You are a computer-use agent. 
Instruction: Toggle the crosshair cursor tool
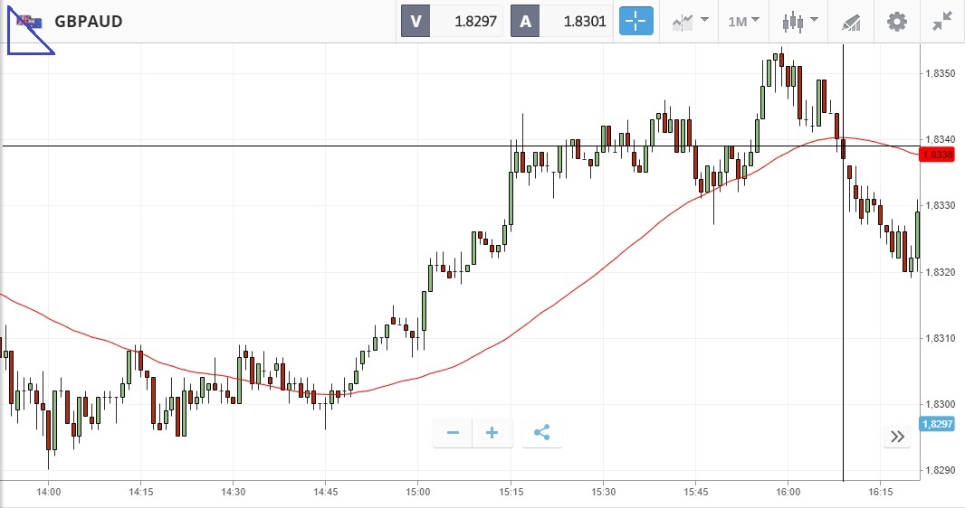click(635, 21)
